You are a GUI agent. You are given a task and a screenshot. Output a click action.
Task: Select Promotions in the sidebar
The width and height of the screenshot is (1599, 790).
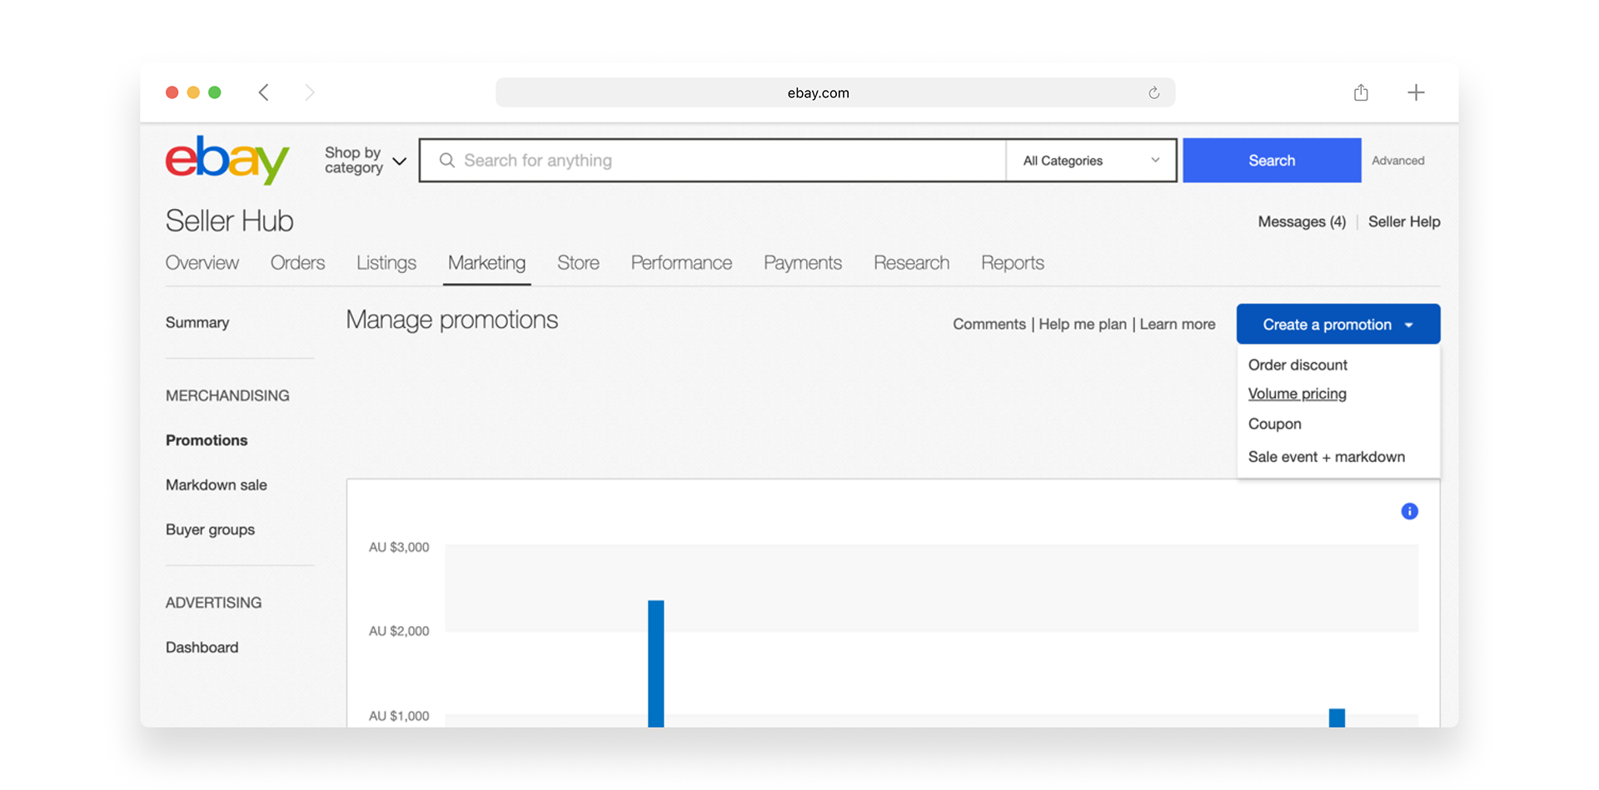point(207,440)
